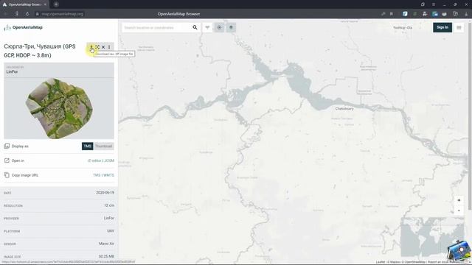Click the sensor value Mavic Air
This screenshot has width=472, height=265.
106,244
